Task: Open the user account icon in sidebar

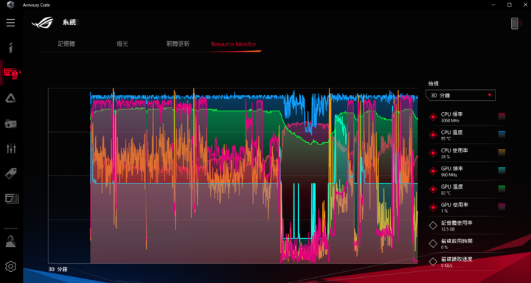Action: (x=11, y=241)
